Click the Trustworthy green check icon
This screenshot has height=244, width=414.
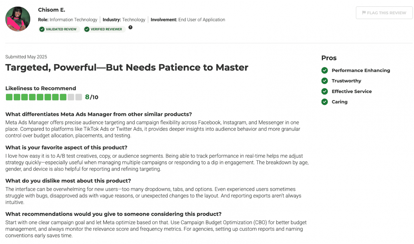pyautogui.click(x=325, y=81)
